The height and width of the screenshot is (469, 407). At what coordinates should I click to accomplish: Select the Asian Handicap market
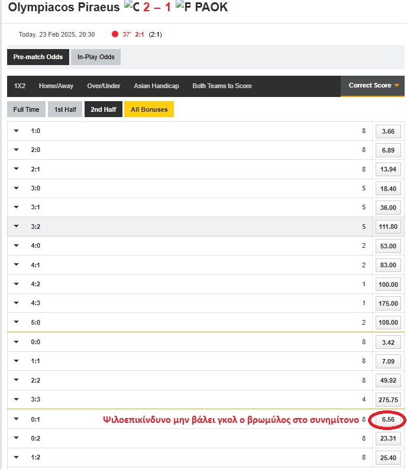coord(156,86)
